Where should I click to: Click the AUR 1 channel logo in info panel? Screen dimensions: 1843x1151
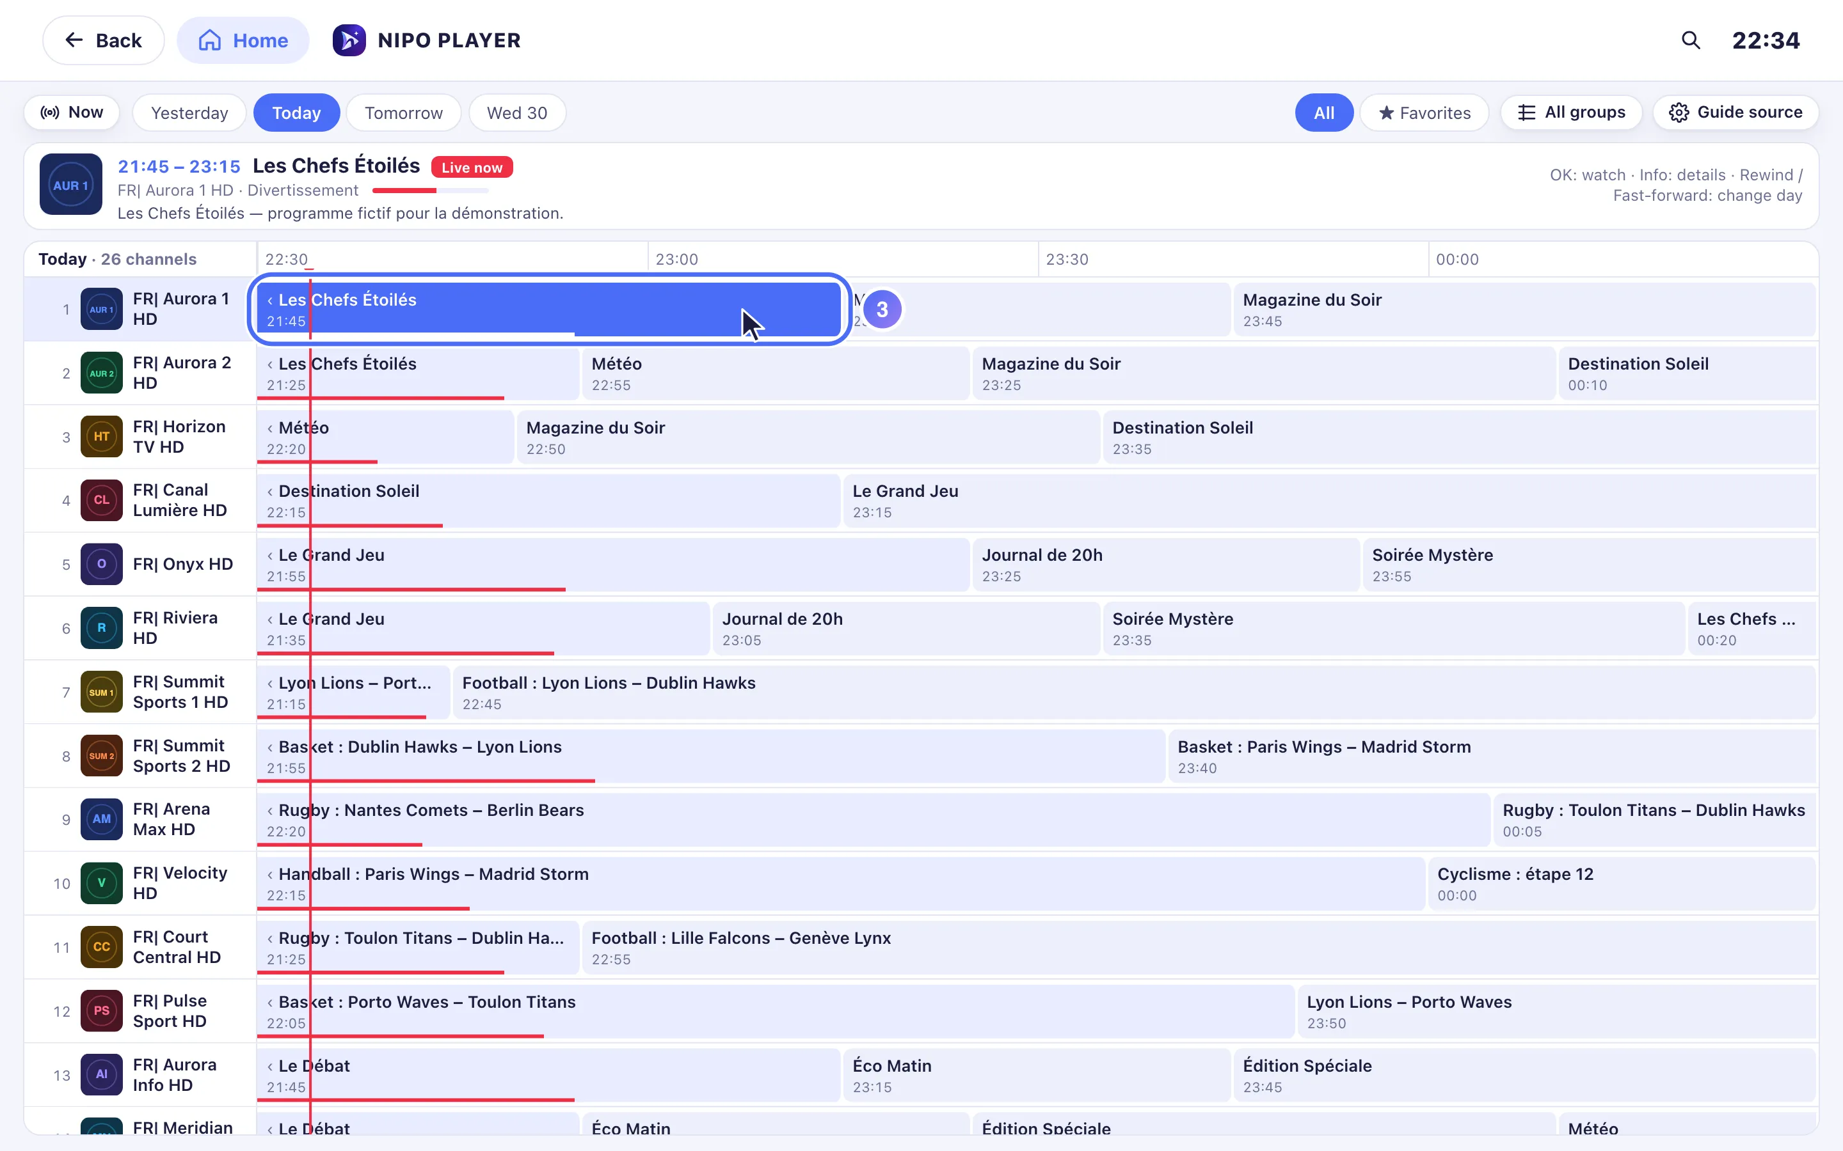tap(71, 185)
